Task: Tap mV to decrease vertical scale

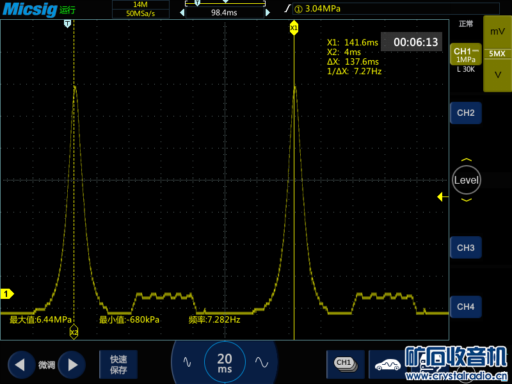Action: click(497, 31)
